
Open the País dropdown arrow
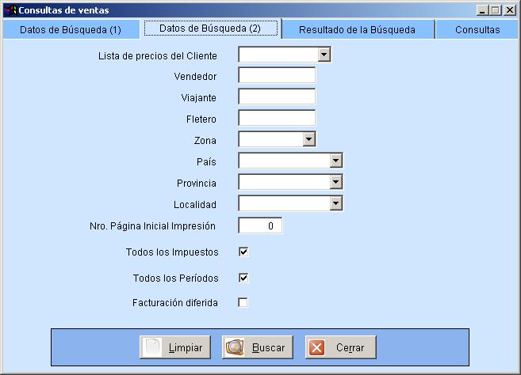pyautogui.click(x=336, y=161)
